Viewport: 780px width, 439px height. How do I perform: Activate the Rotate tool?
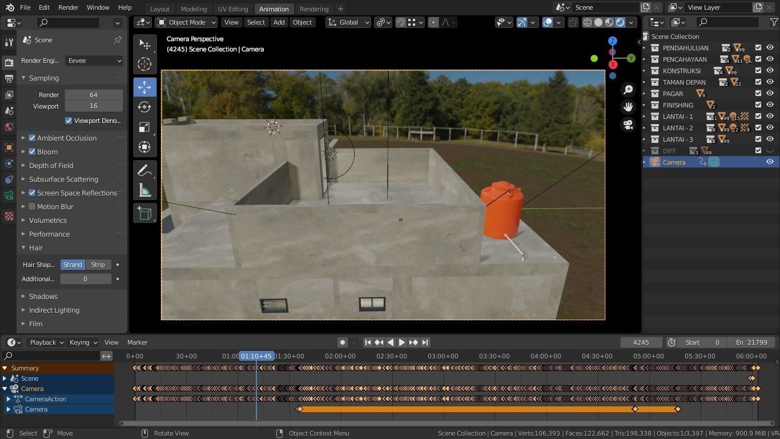pos(144,107)
